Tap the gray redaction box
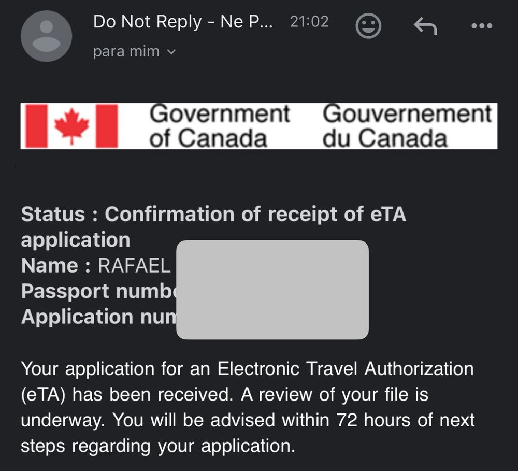 point(272,290)
